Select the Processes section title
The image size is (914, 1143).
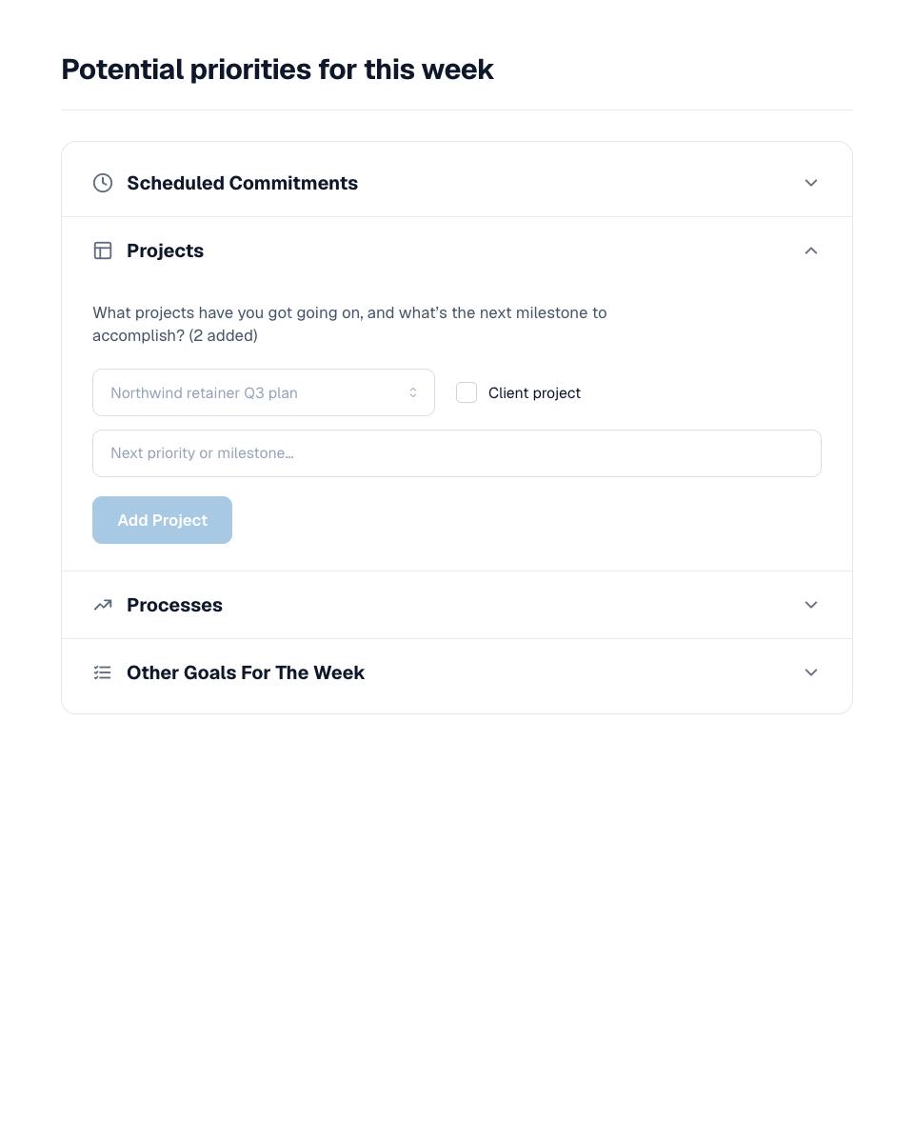click(174, 605)
